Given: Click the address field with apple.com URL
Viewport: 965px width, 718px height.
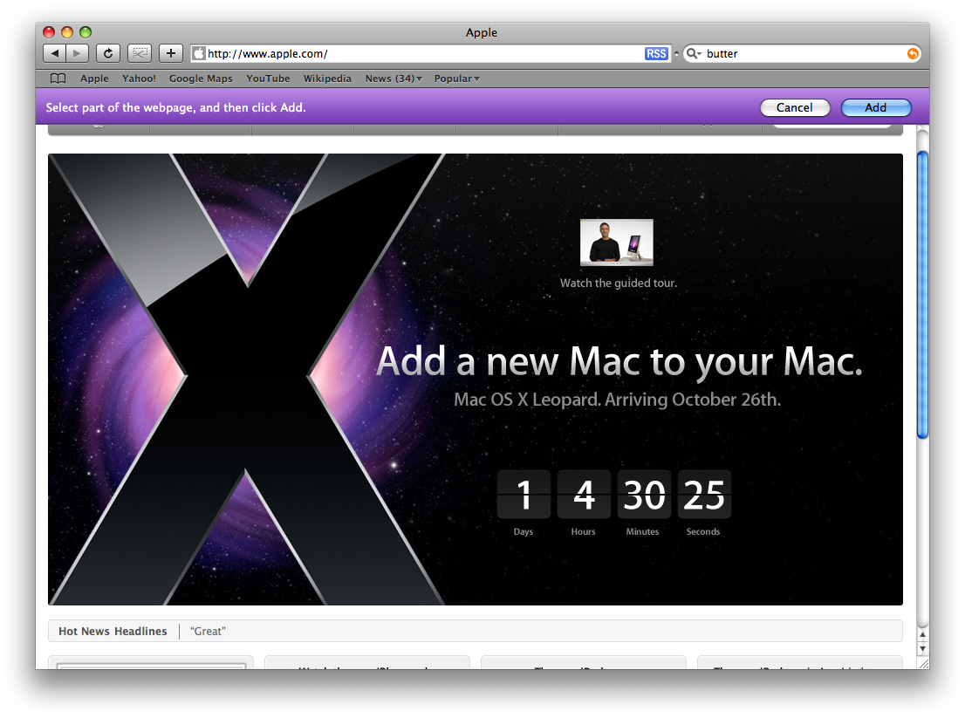Looking at the screenshot, I should coord(430,53).
